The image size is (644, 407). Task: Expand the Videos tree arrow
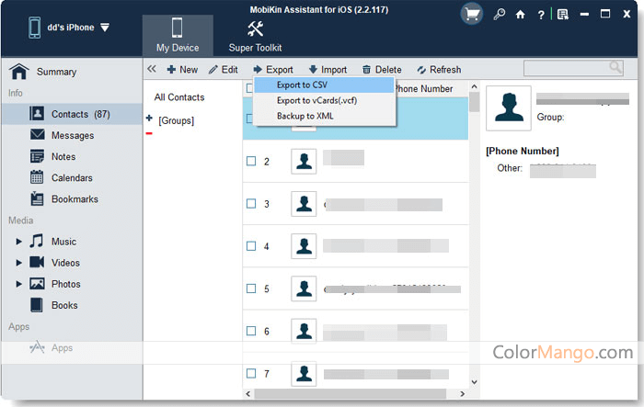click(x=18, y=263)
